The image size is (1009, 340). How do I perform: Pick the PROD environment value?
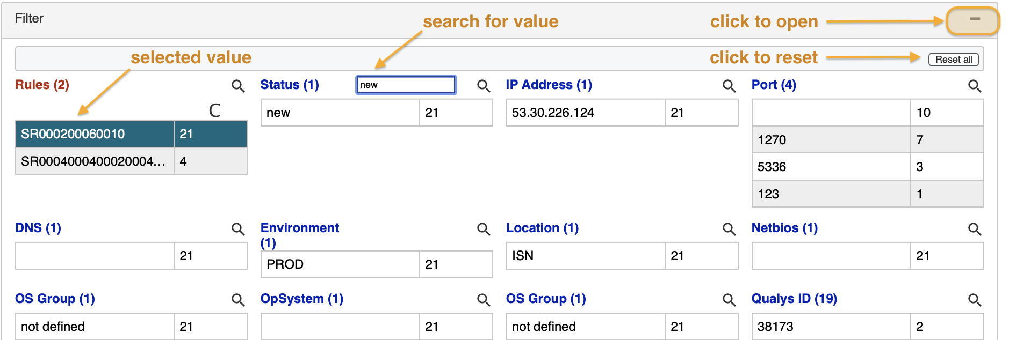click(x=340, y=264)
